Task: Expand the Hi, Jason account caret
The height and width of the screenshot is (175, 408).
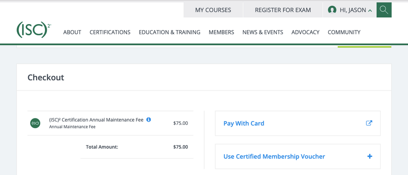Action: click(x=370, y=11)
